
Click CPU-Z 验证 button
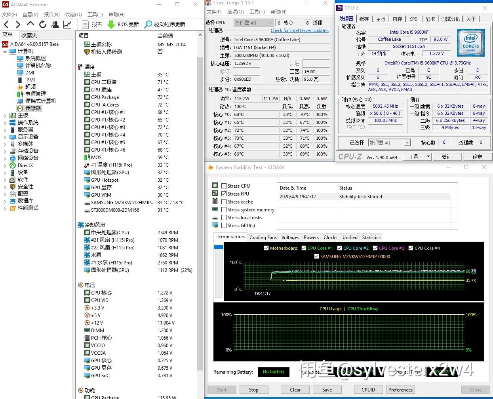coord(447,157)
